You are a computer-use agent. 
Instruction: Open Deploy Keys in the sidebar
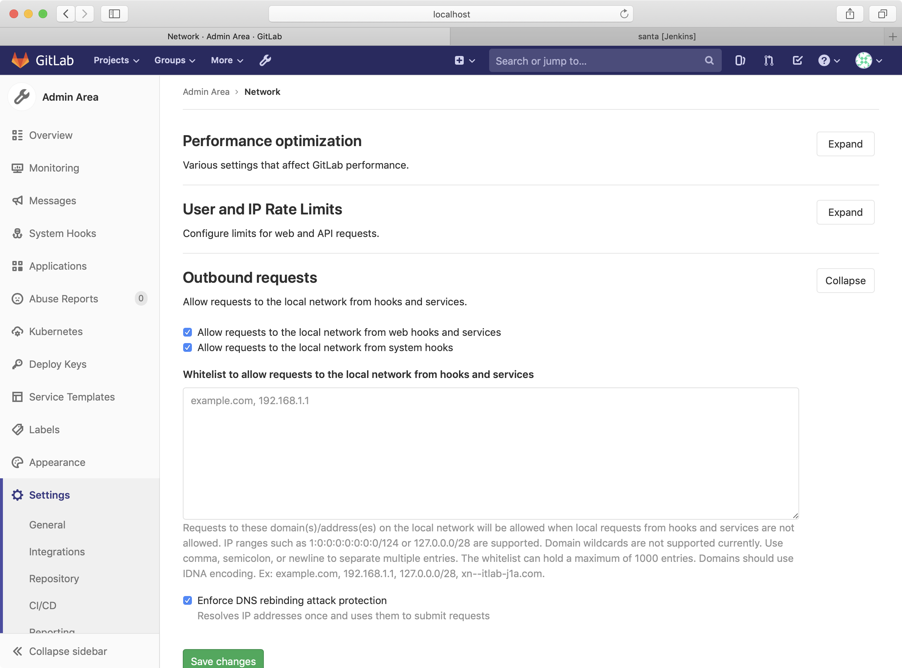click(58, 364)
